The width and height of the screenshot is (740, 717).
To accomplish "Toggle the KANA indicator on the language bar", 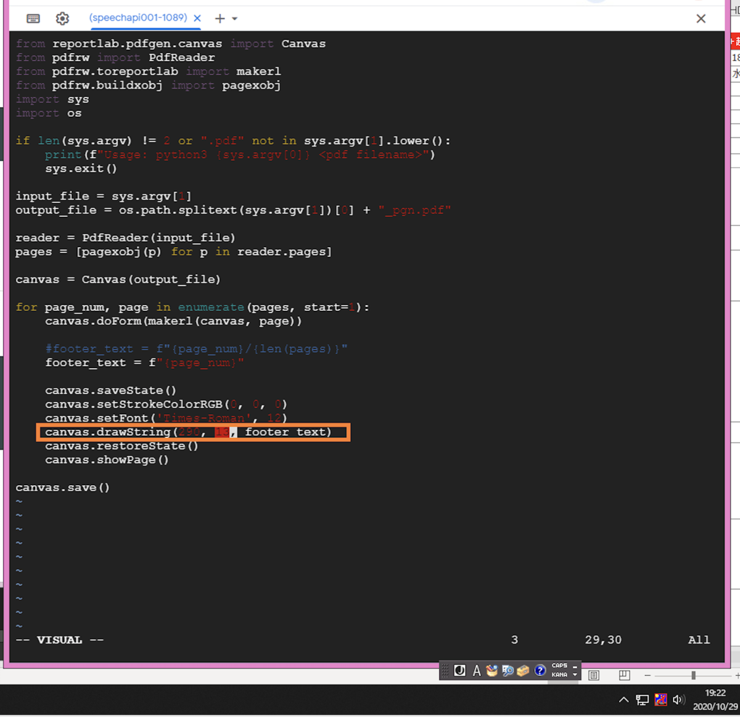I will pyautogui.click(x=558, y=674).
